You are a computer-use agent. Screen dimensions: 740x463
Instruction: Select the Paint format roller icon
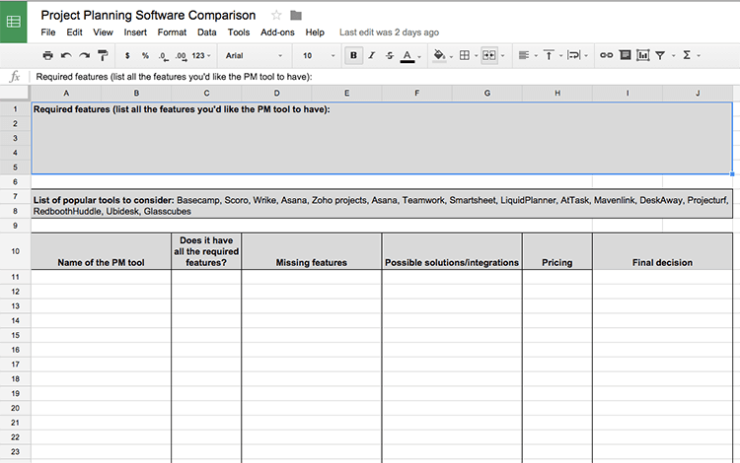(103, 55)
